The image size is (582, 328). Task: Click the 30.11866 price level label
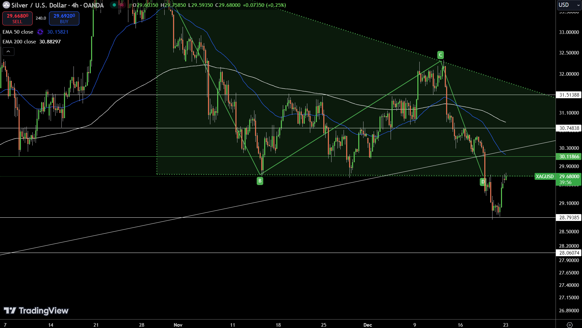(569, 157)
